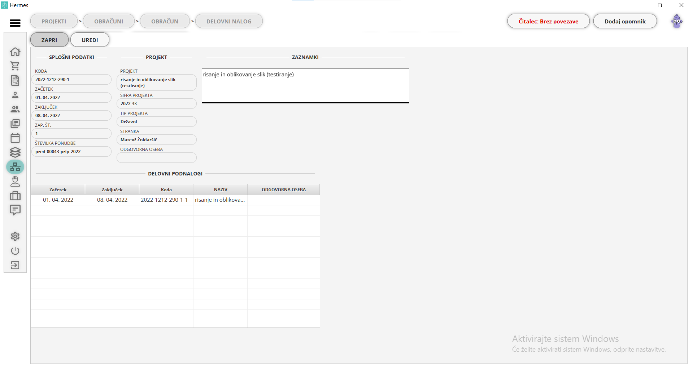The image size is (693, 370).
Task: Open the hamburger main menu
Action: click(x=15, y=23)
